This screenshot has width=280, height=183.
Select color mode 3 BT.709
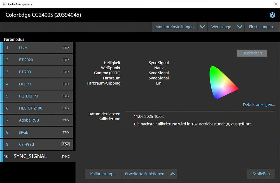tap(37, 72)
